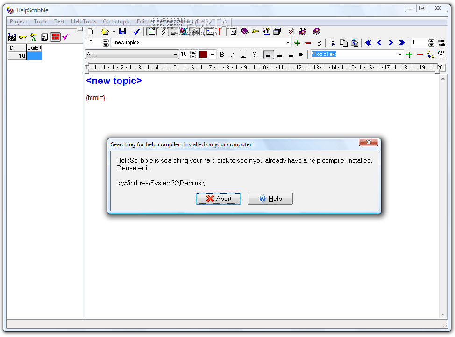Viewport: 455px width, 337px height.
Task: Click the spinner beside the value 1
Action: 432,43
